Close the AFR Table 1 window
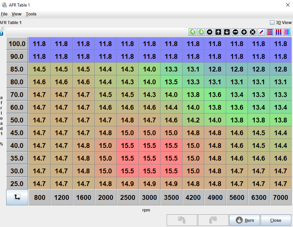 pyautogui.click(x=288, y=5)
